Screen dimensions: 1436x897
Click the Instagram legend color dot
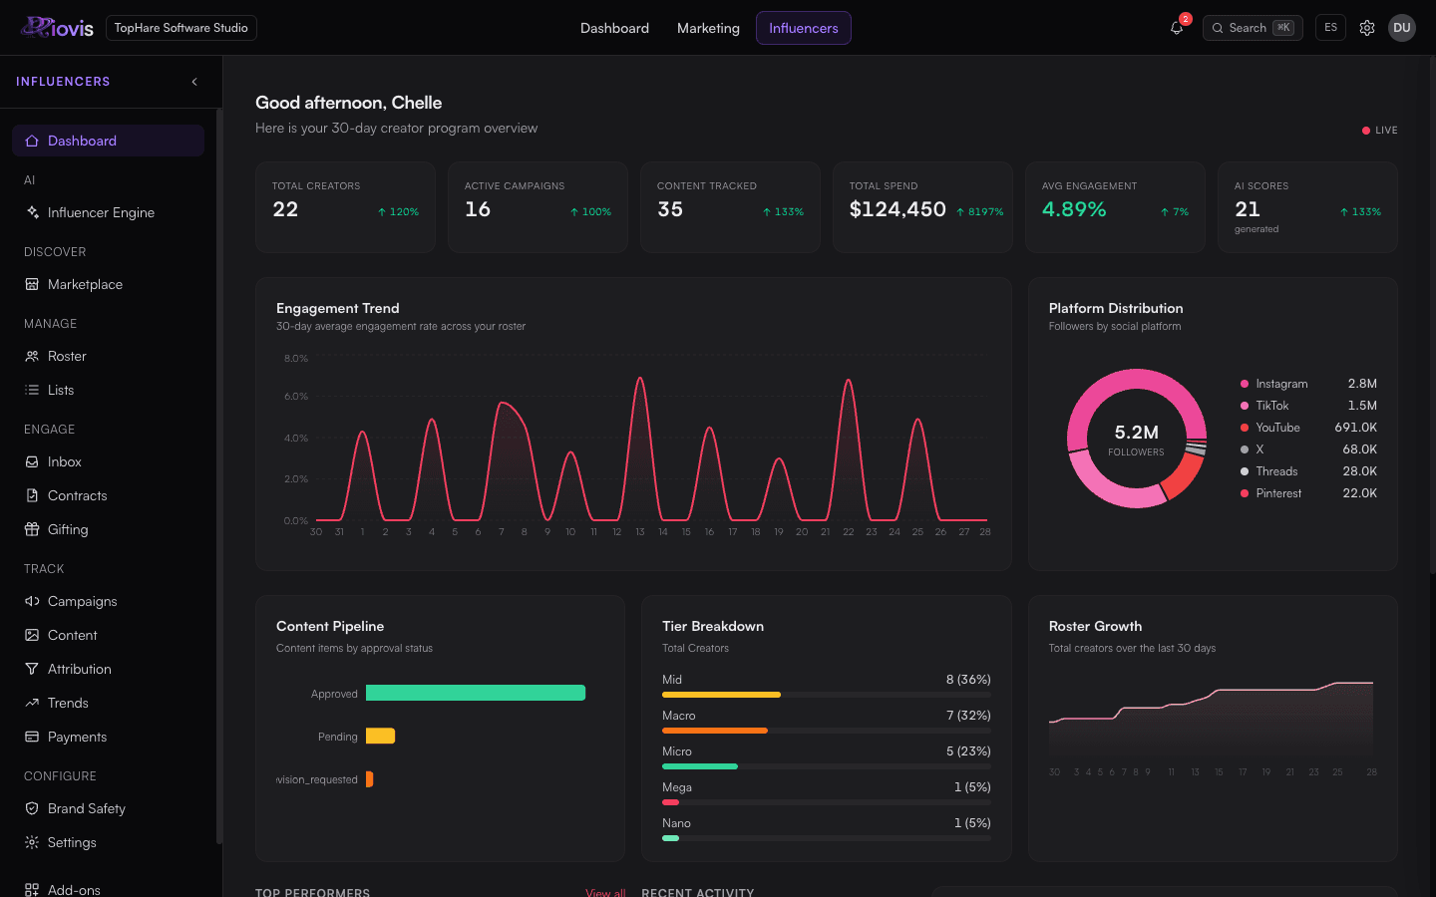tap(1245, 384)
